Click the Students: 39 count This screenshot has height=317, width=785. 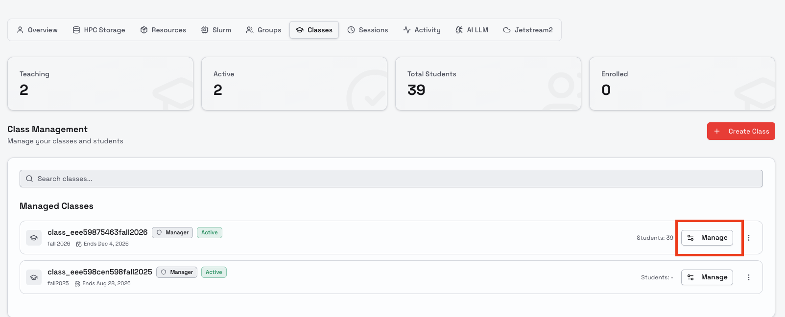(655, 238)
